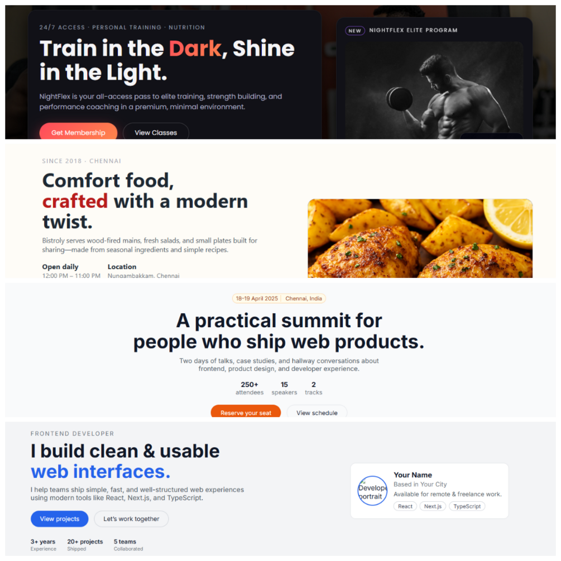
Task: Click the Reserve your seat button
Action: [246, 411]
